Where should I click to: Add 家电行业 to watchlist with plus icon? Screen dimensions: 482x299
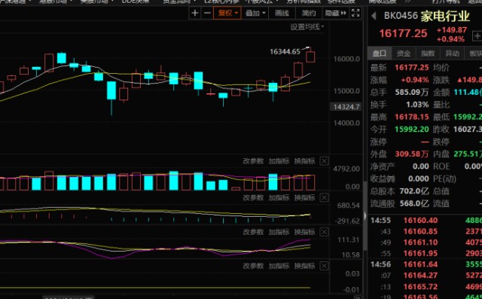[477, 36]
